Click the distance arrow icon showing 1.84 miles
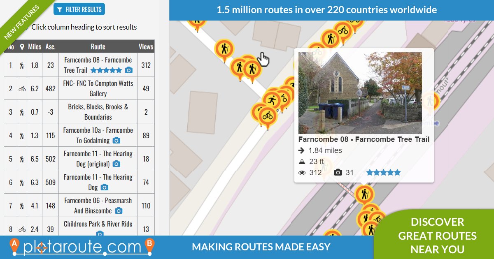This screenshot has height=259, width=494. (302, 150)
